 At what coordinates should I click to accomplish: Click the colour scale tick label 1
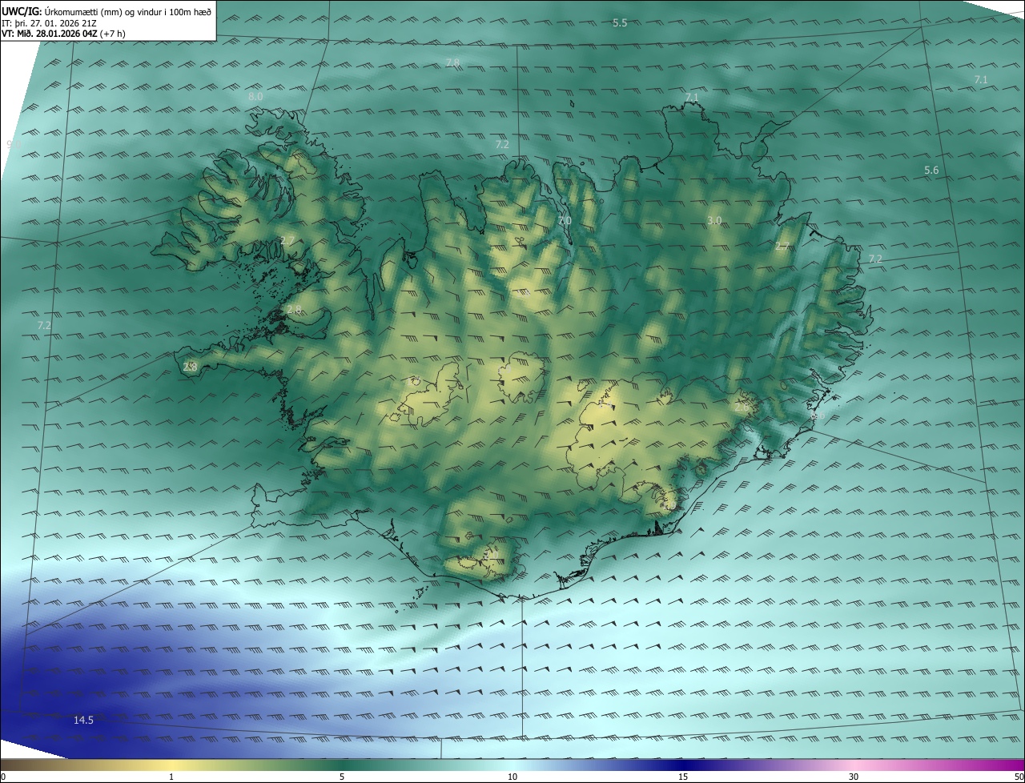pyautogui.click(x=171, y=777)
